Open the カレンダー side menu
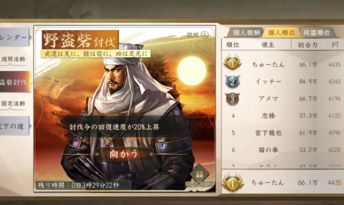 (14, 37)
